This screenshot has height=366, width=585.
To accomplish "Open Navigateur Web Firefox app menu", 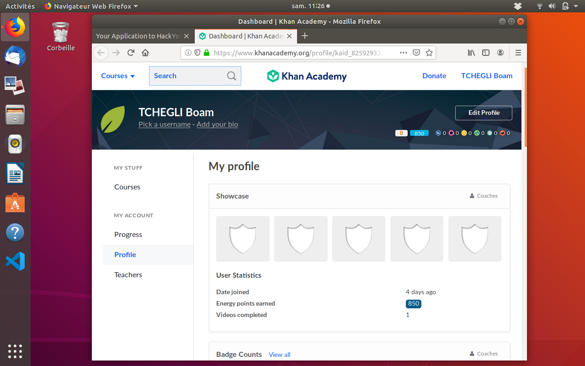I will click(x=91, y=6).
